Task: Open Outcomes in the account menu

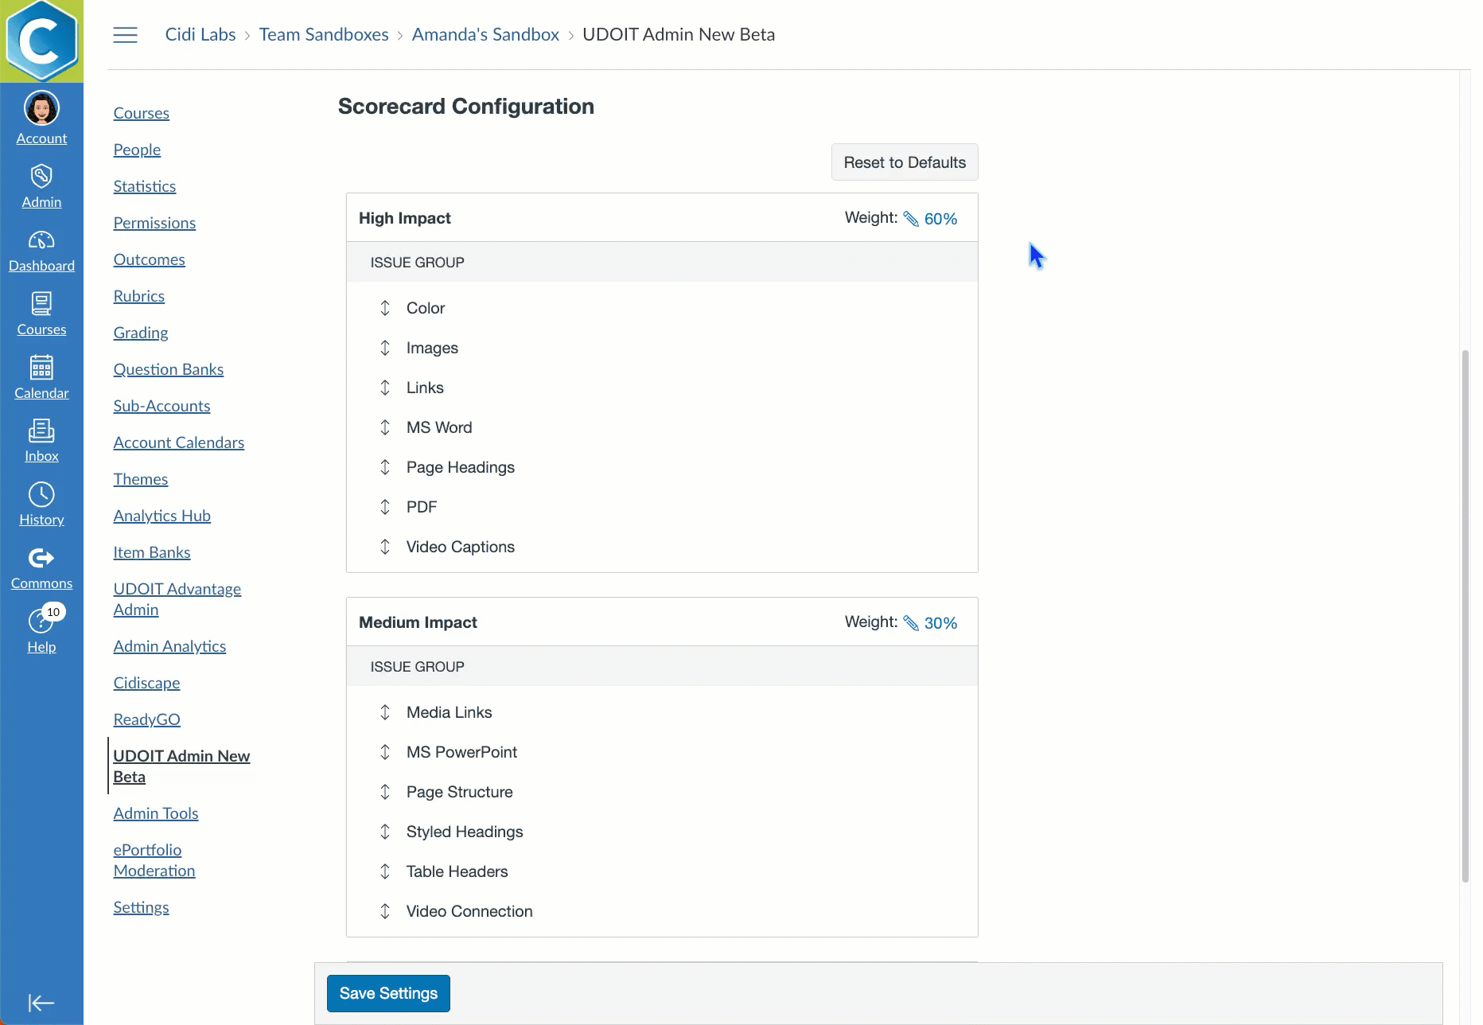Action: (149, 259)
